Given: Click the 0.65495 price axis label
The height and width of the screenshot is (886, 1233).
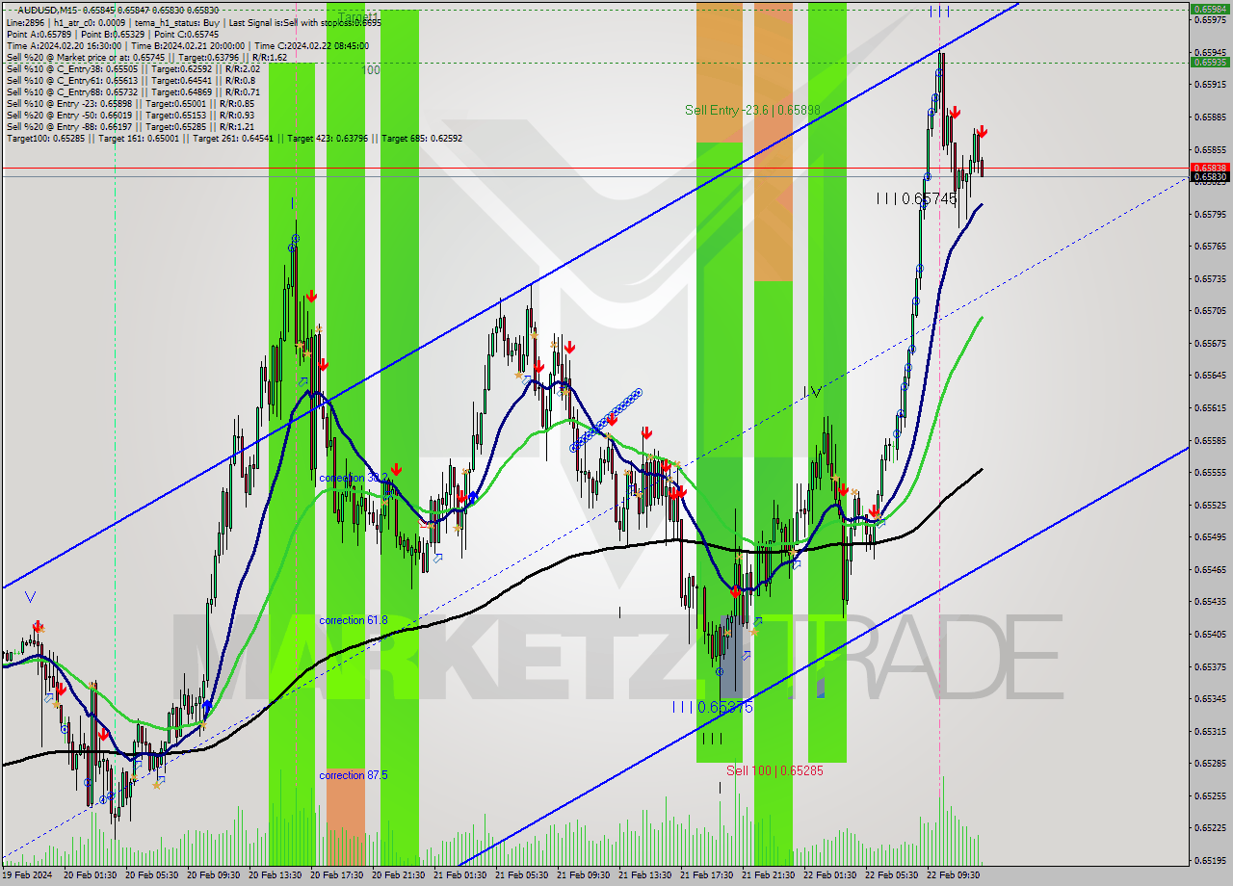Looking at the screenshot, I should click(1211, 537).
